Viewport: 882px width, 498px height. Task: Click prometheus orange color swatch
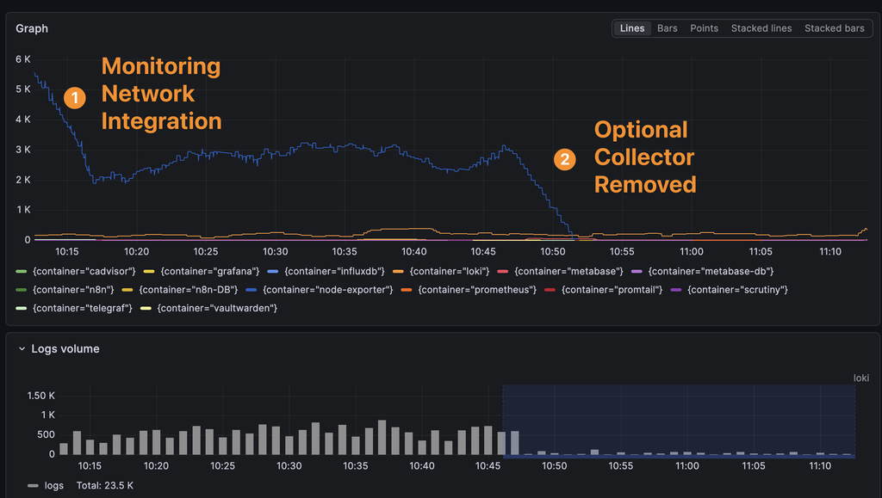[x=407, y=290]
